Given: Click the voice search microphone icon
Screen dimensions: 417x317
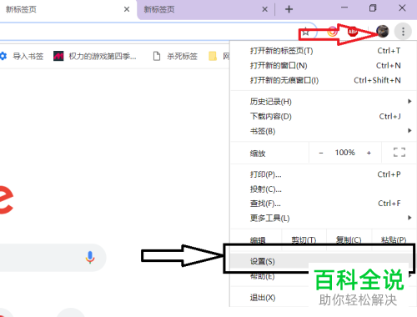Looking at the screenshot, I should click(90, 258).
